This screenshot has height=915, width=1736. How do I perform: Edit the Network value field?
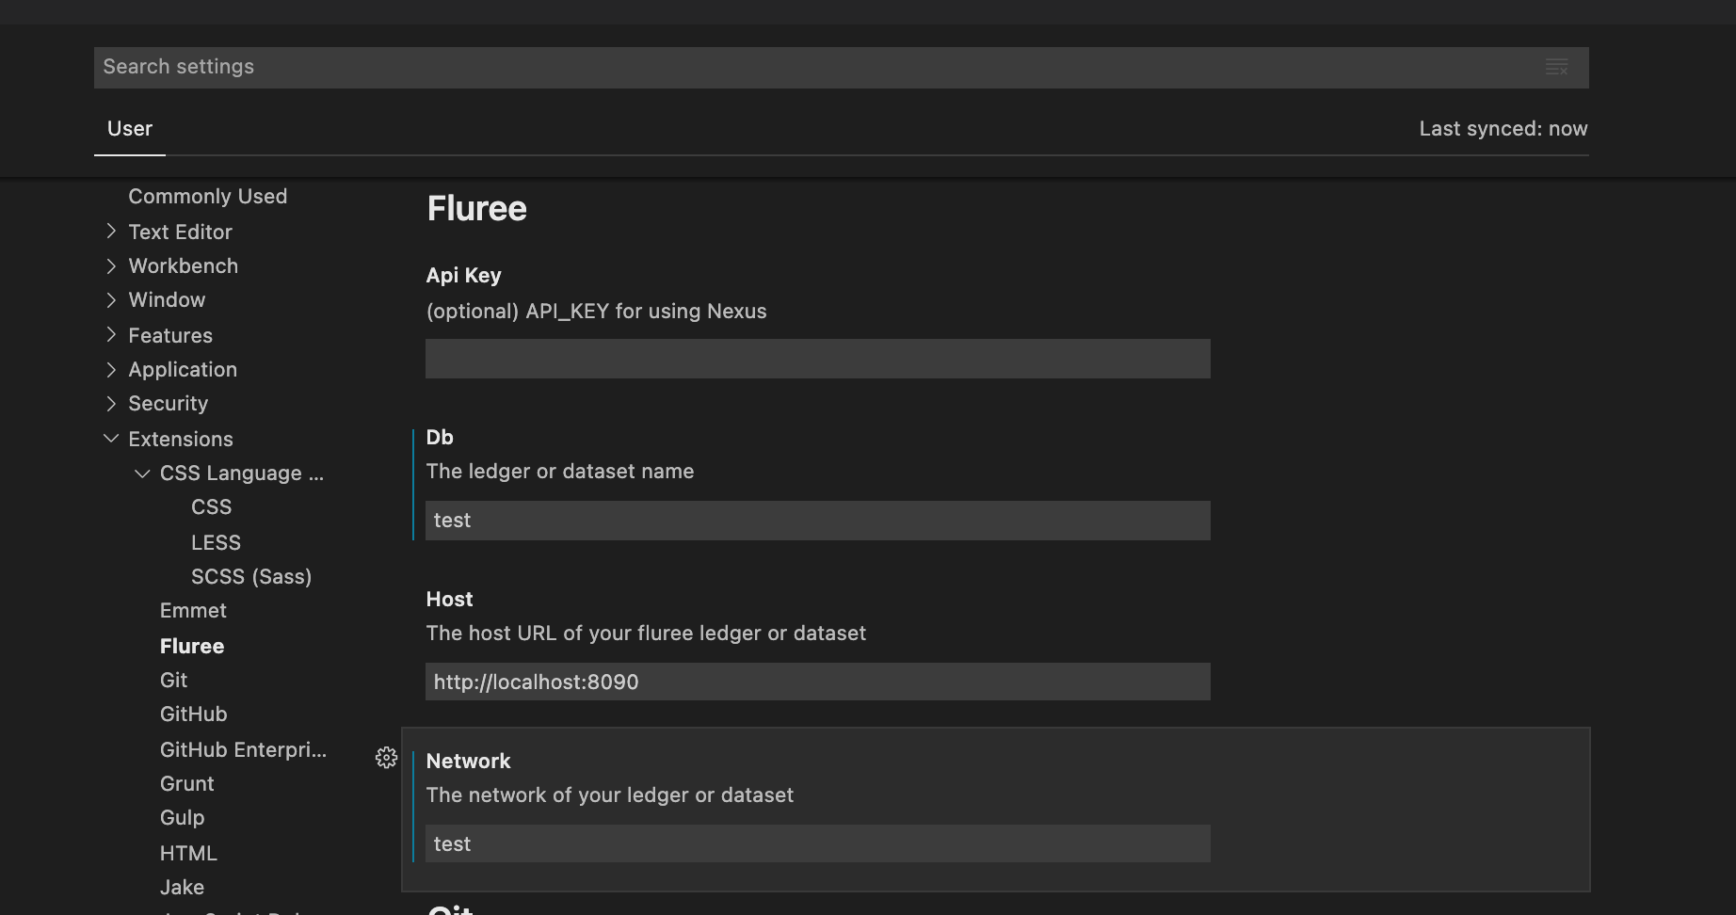coord(818,843)
